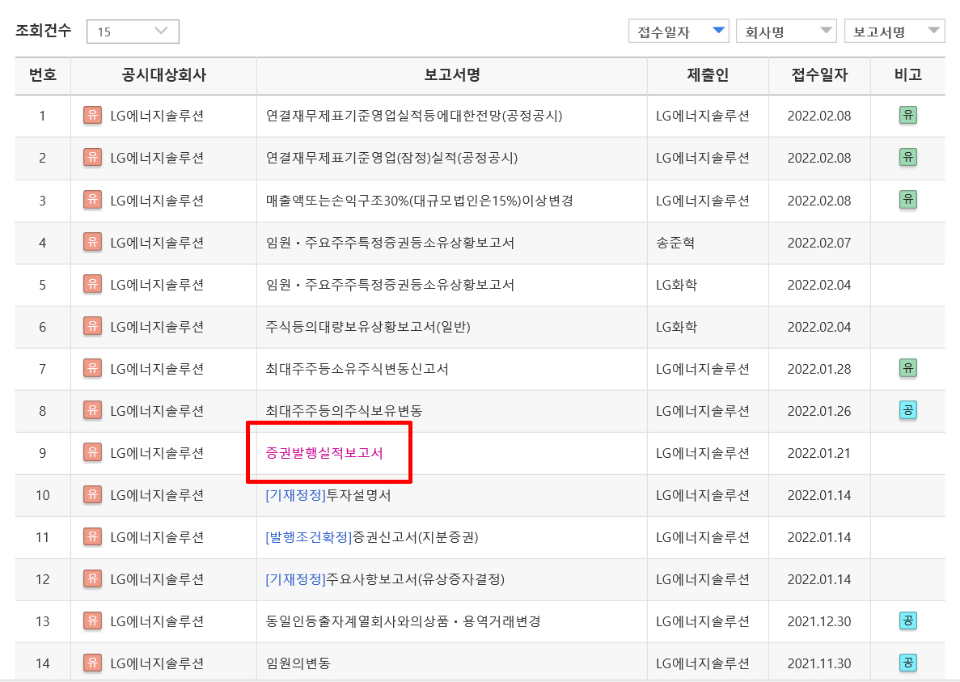Click the 유 market icon in row 7
The image size is (960, 682).
(x=92, y=369)
